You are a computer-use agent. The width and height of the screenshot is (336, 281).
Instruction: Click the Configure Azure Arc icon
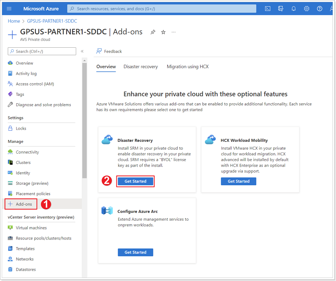(107, 211)
